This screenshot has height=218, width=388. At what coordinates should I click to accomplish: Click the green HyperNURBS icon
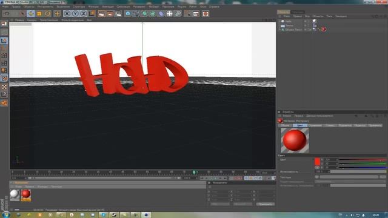[x=144, y=13]
